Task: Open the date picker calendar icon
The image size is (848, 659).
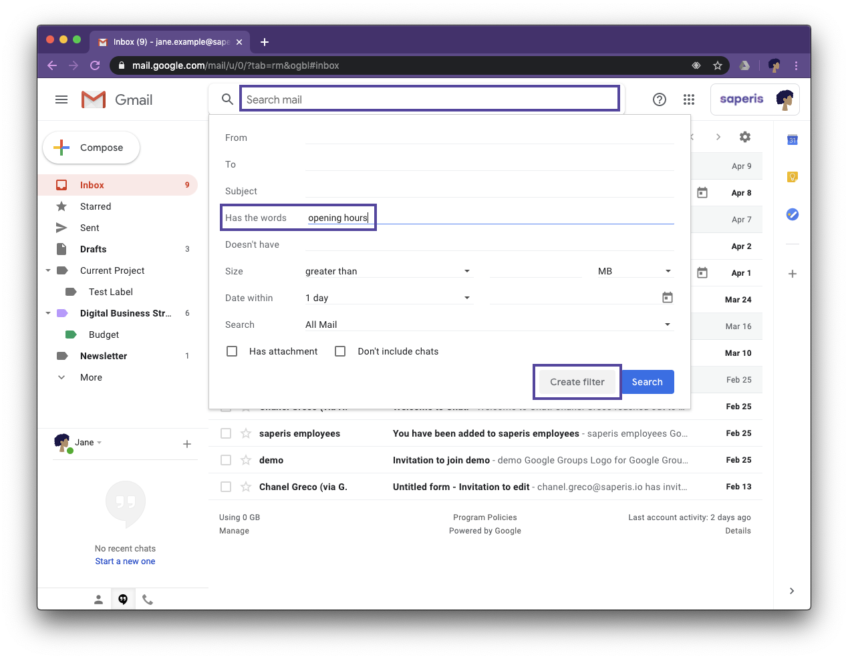Action: [x=668, y=297]
